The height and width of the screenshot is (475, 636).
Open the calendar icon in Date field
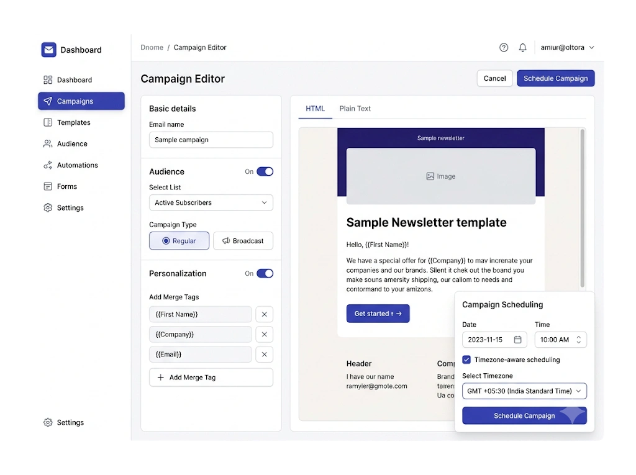tap(518, 340)
